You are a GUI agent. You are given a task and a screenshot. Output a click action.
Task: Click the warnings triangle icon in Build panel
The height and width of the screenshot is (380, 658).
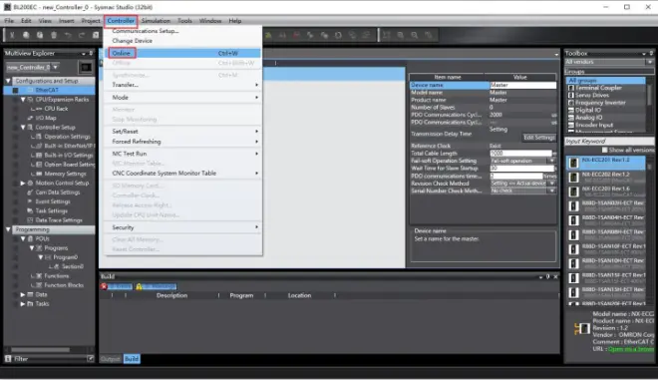(139, 286)
